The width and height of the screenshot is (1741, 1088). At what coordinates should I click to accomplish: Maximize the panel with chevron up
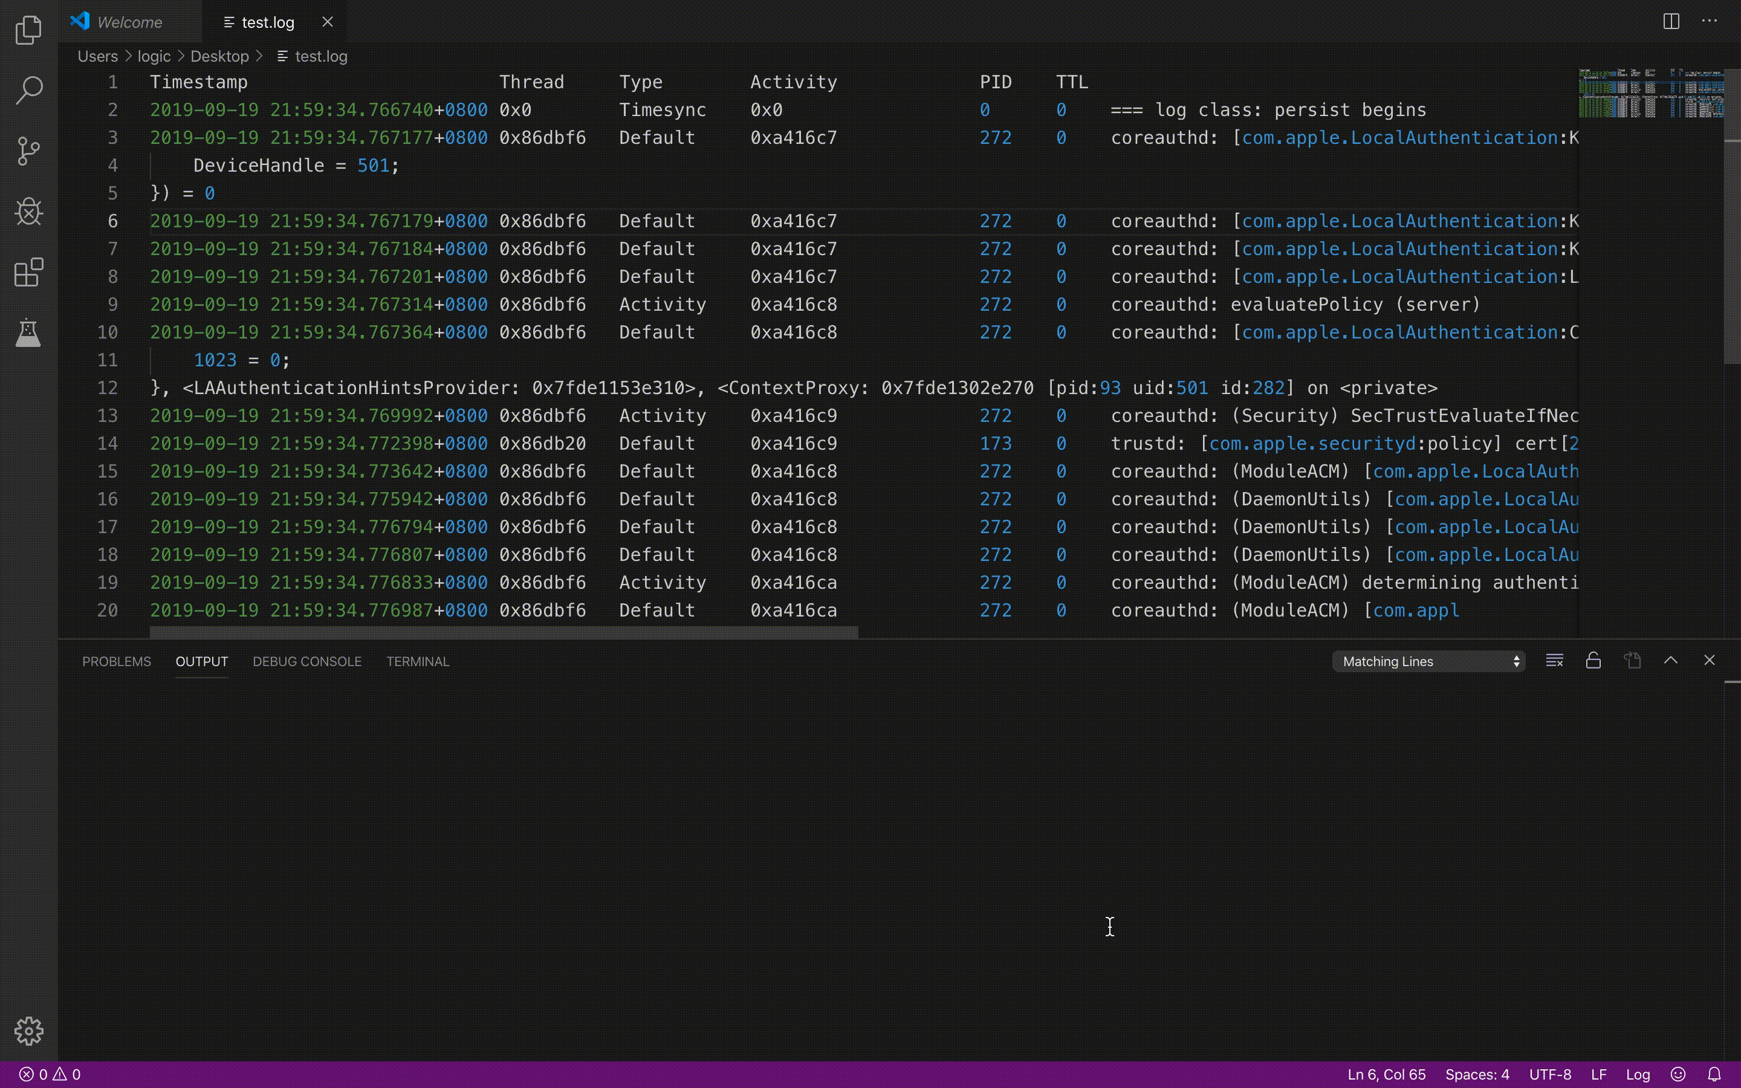(1670, 661)
